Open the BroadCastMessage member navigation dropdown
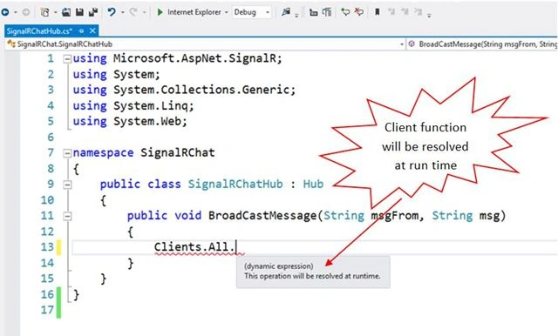 482,44
